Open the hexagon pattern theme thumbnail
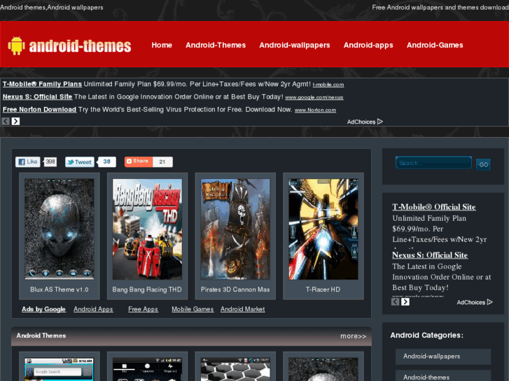 235,369
